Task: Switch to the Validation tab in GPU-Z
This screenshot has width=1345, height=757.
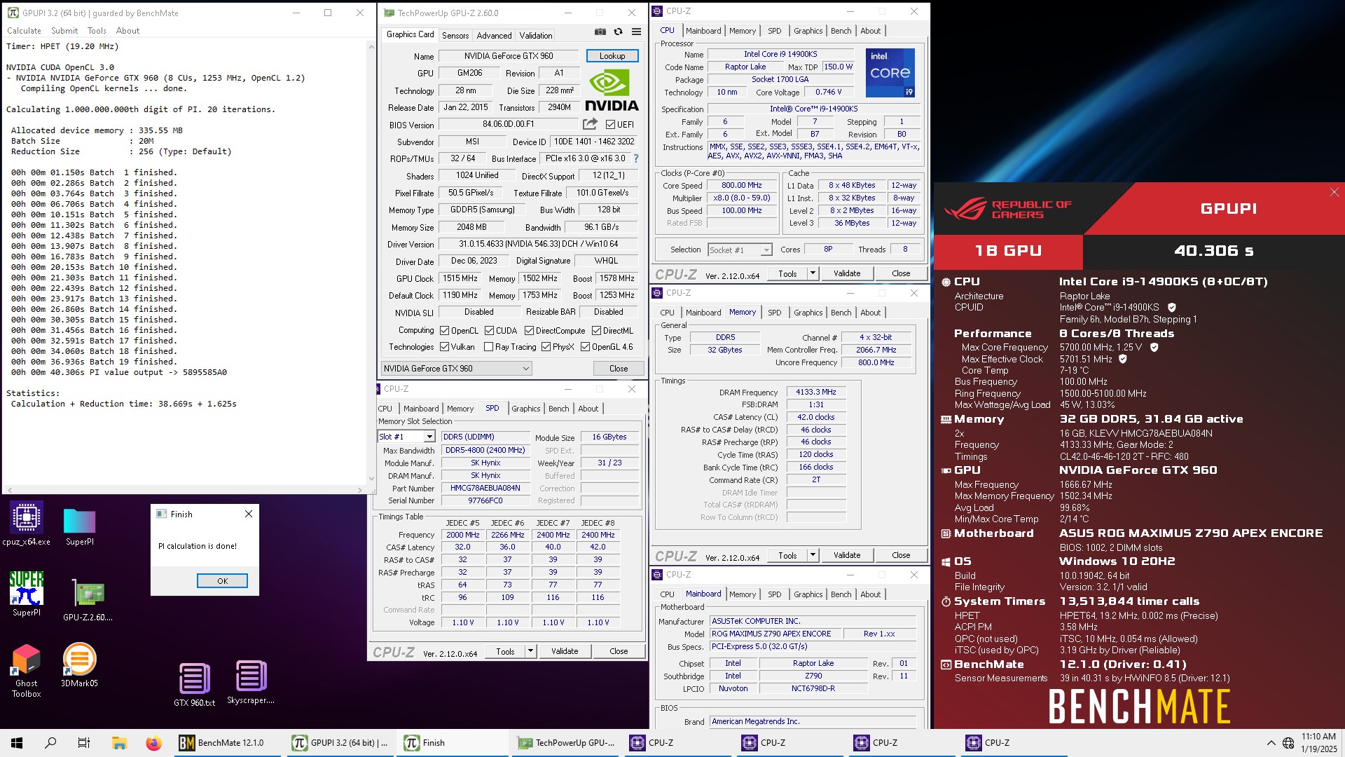Action: coord(536,36)
